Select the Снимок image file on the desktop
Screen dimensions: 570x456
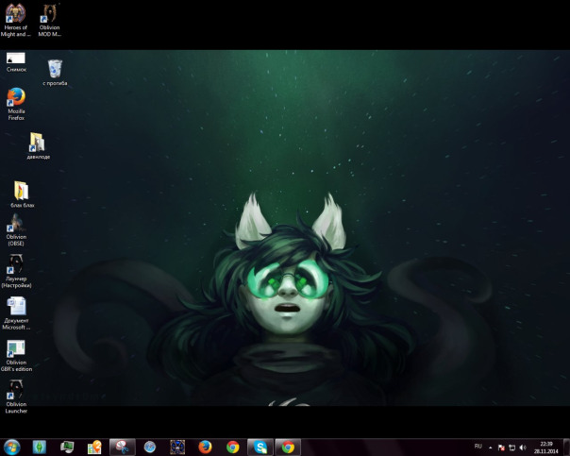tap(16, 62)
